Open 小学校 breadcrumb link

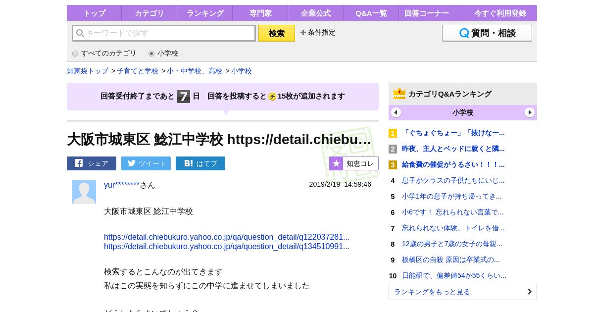(242, 71)
